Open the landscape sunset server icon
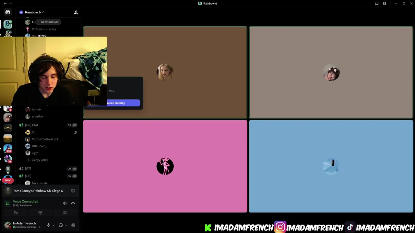Screen dimensions: 415x233 pyautogui.click(x=8, y=138)
